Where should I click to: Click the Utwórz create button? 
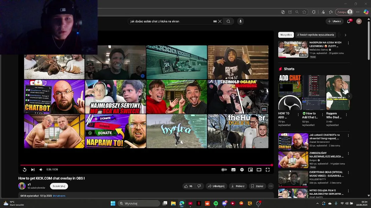click(334, 21)
